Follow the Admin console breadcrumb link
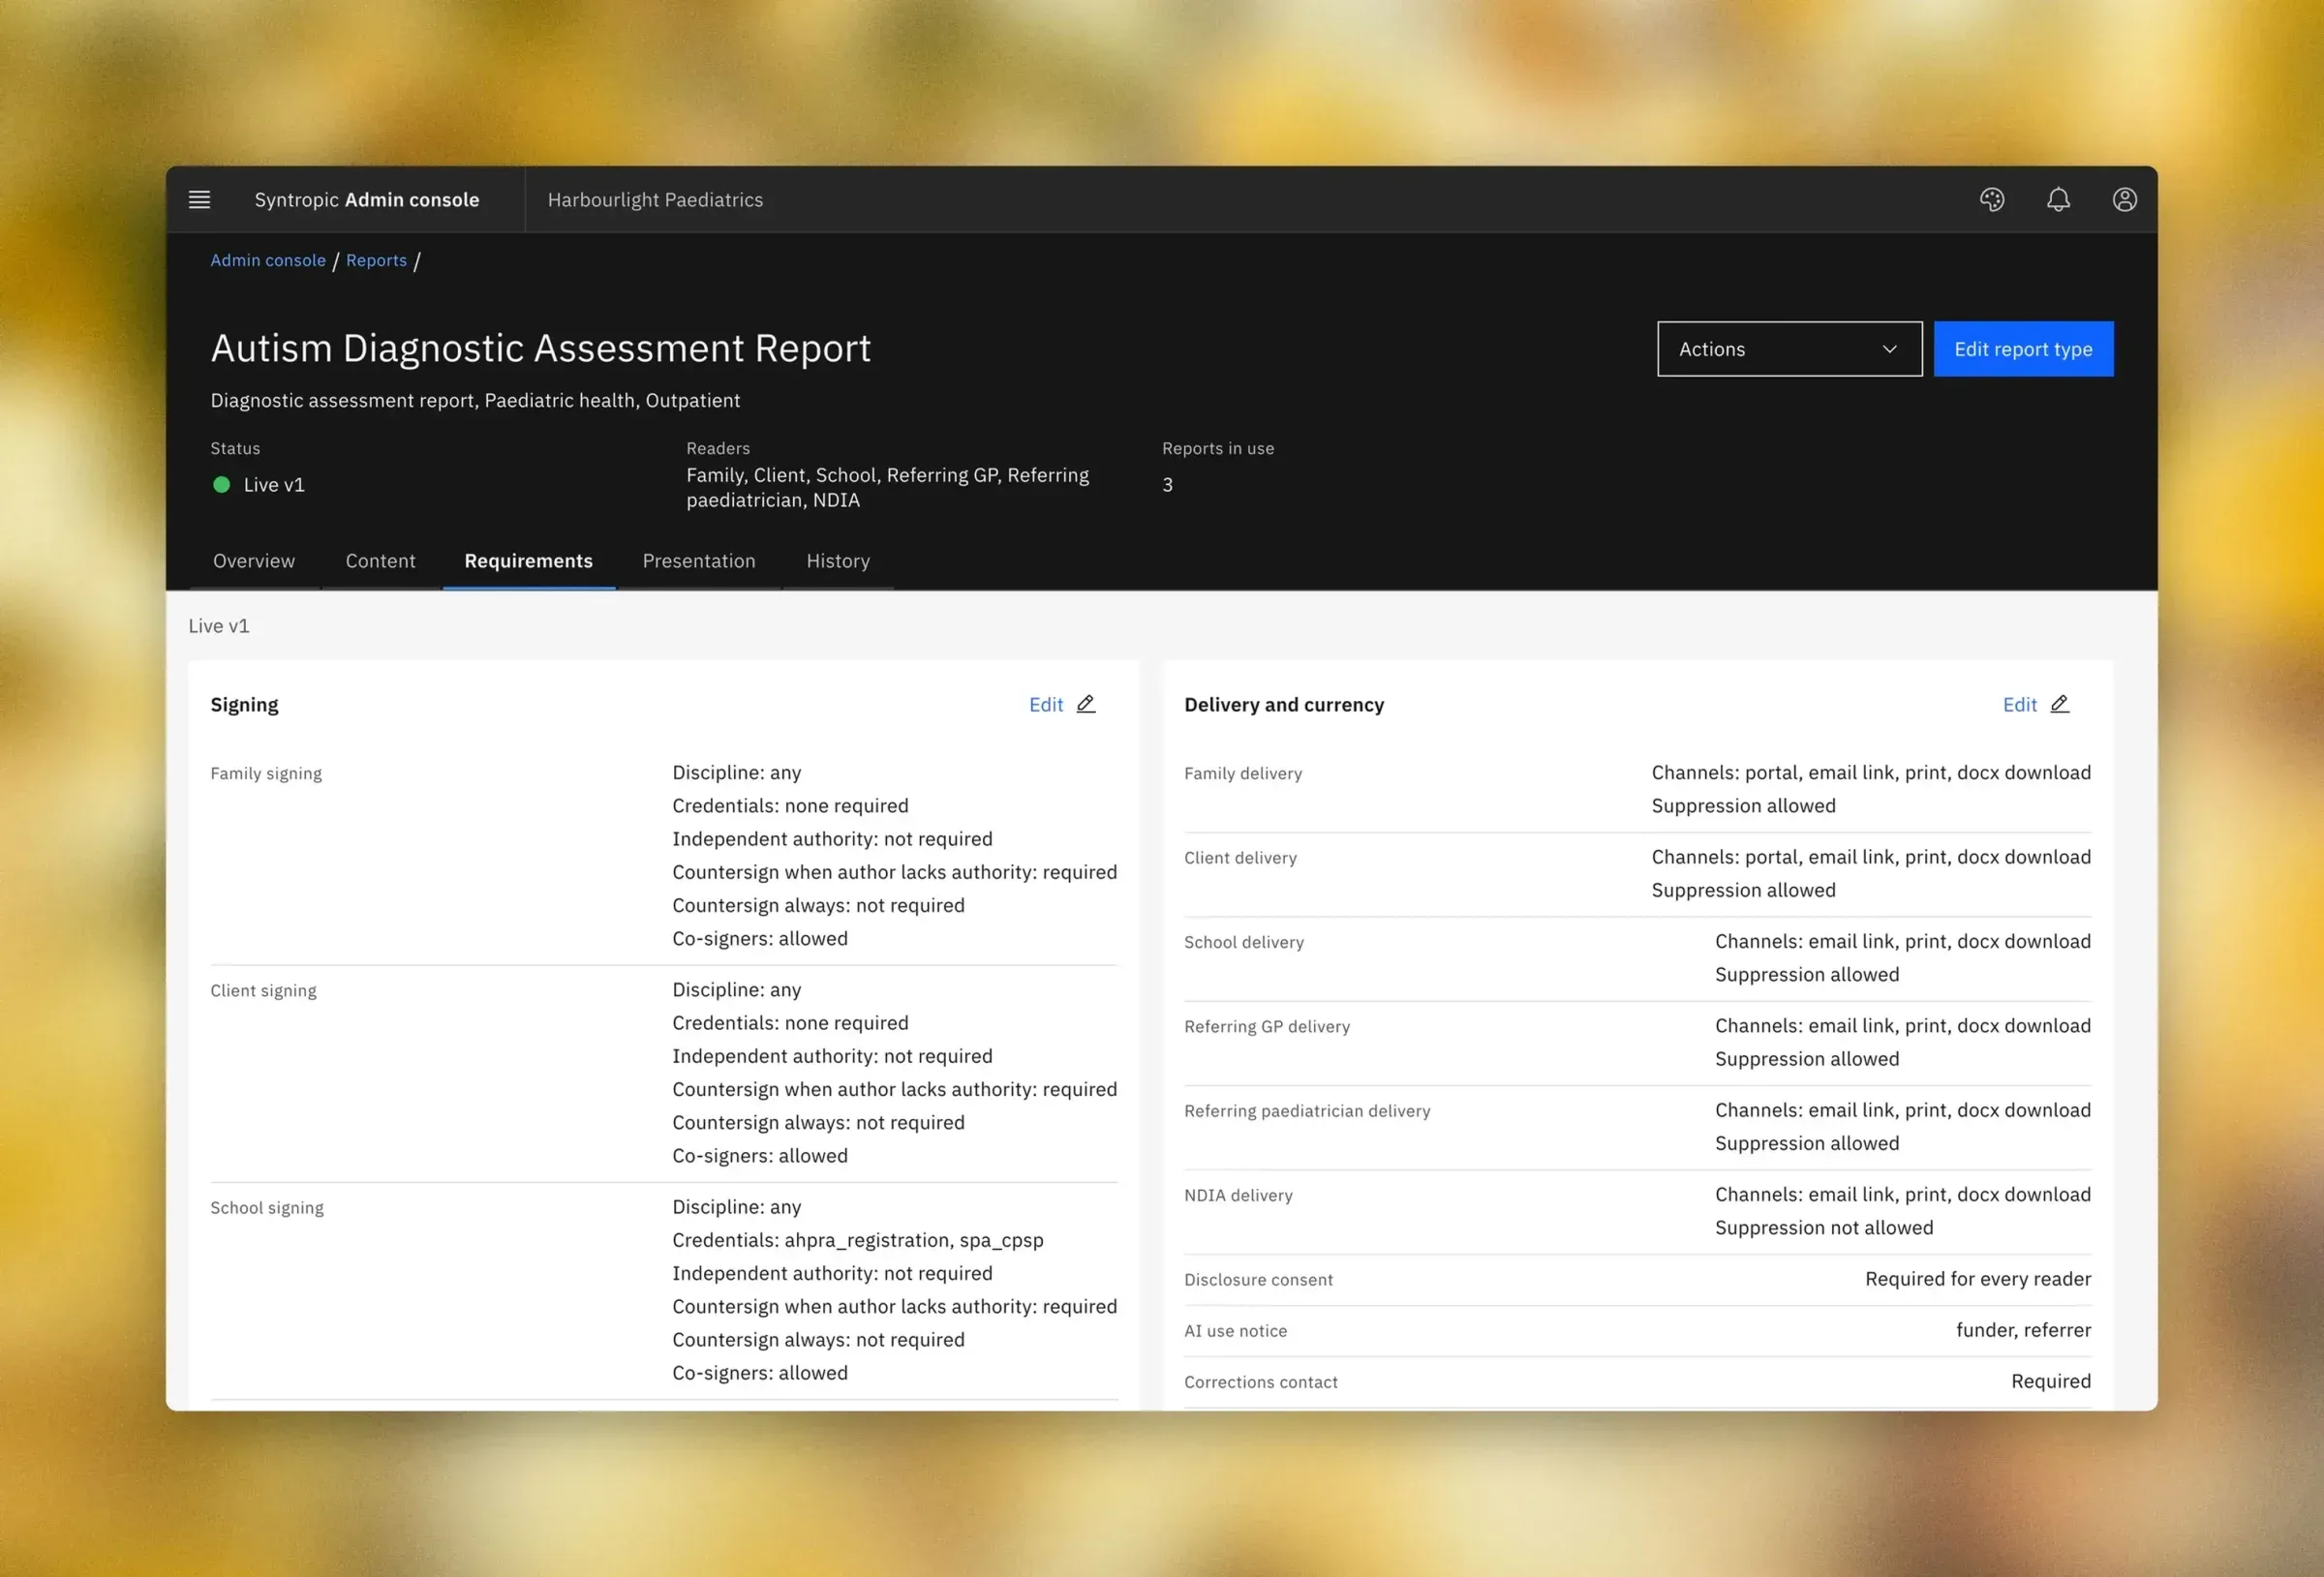Image resolution: width=2324 pixels, height=1577 pixels. (x=268, y=260)
